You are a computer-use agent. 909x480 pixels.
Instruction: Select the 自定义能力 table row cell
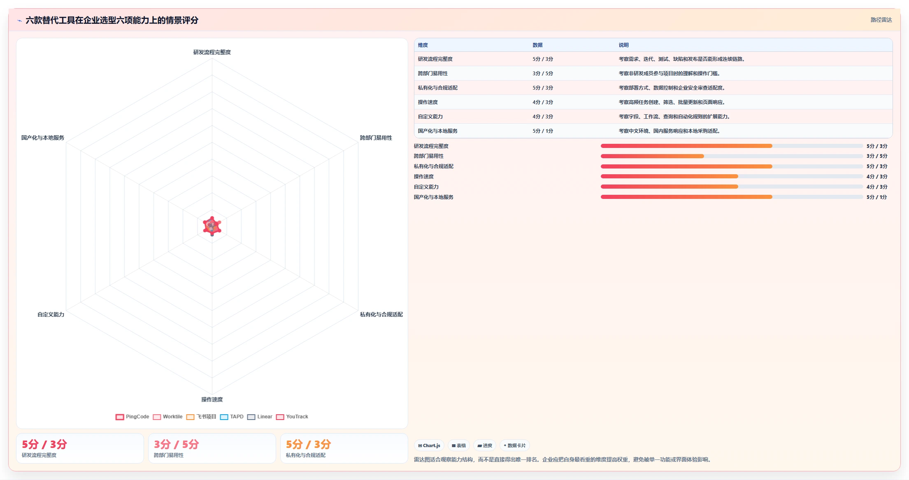tap(430, 117)
